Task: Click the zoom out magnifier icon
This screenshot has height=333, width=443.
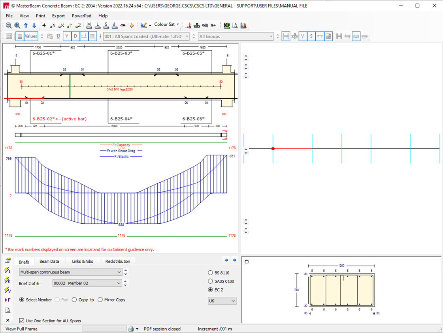Action: click(9, 25)
